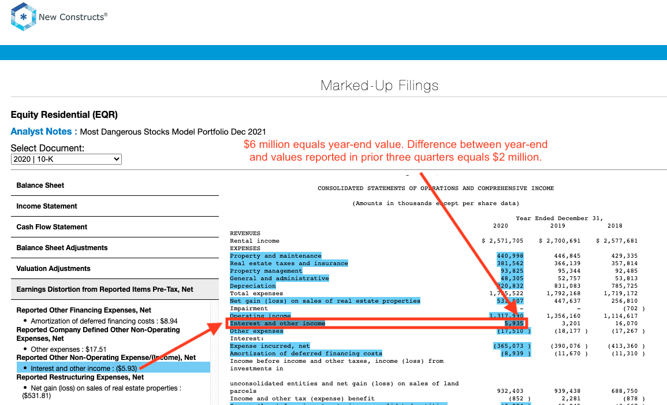
Task: Click the 2019 rental income value $ 2,700,691
Action: pyautogui.click(x=560, y=241)
